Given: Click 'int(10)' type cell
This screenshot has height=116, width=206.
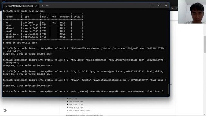Looking at the screenshot, I should pos(28,23).
